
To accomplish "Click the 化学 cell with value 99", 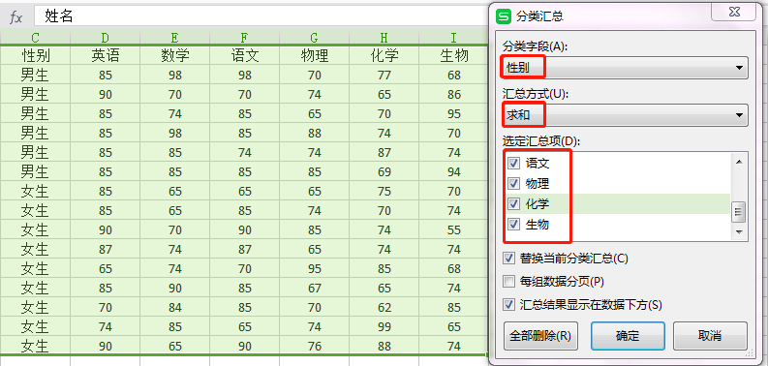I will tap(384, 327).
